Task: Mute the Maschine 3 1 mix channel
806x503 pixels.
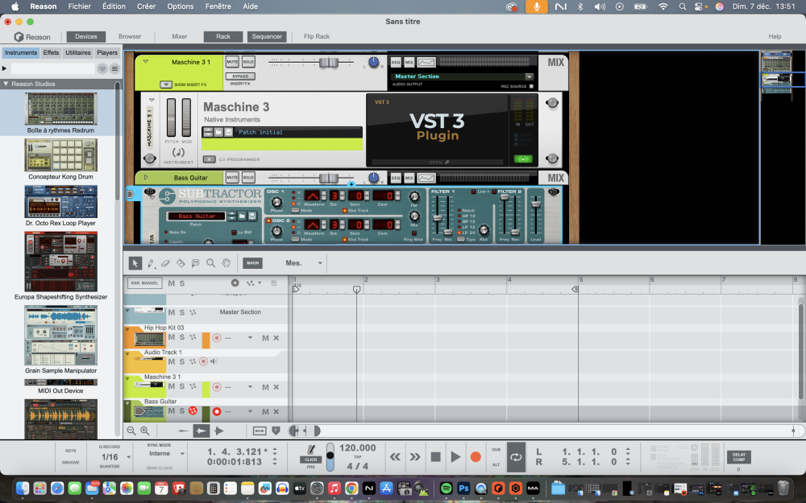Action: tap(232, 62)
